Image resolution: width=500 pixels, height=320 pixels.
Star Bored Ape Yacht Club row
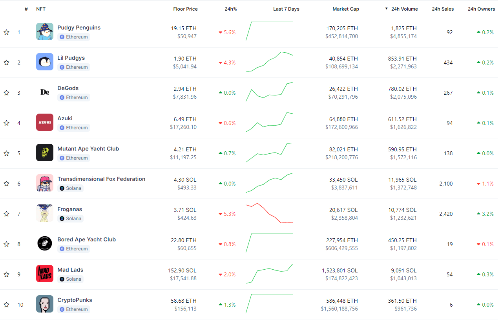6,244
